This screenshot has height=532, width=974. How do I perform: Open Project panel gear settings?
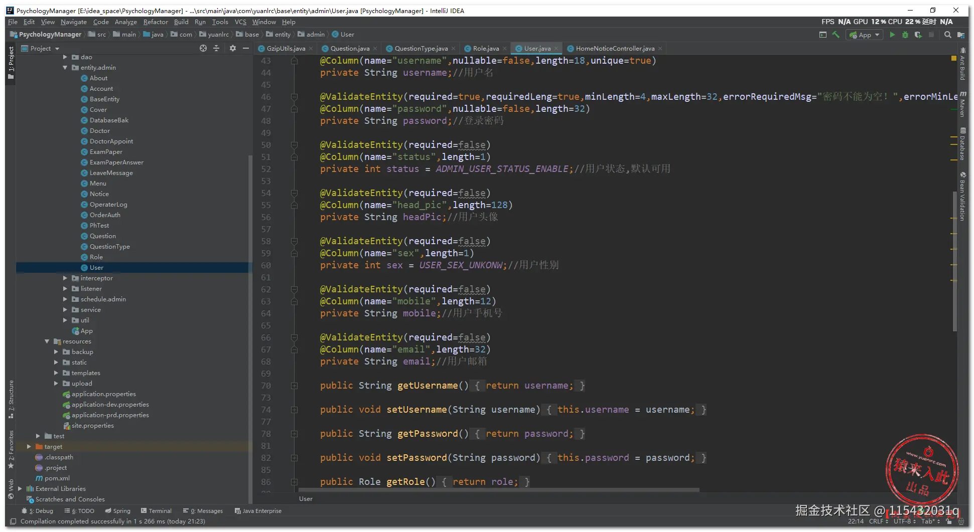pyautogui.click(x=232, y=48)
